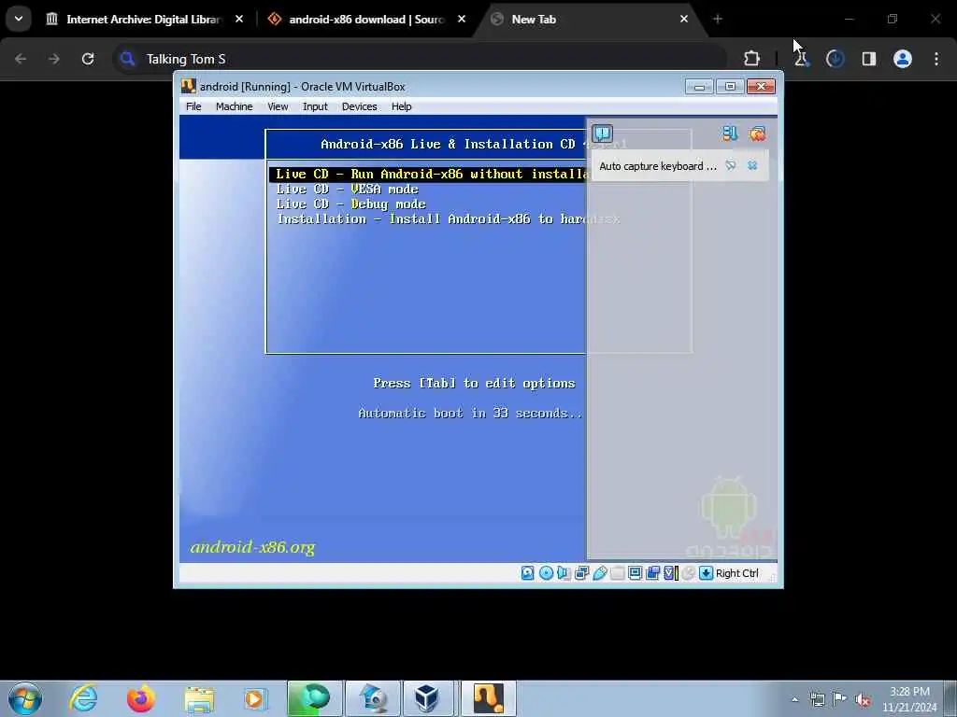Select the Live CD Debug mode entry
The width and height of the screenshot is (957, 717).
tap(350, 204)
